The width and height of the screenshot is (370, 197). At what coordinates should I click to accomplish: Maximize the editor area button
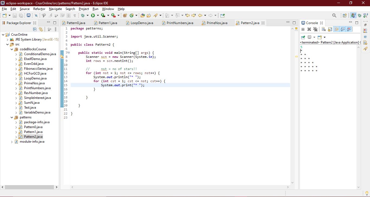[x=294, y=23]
